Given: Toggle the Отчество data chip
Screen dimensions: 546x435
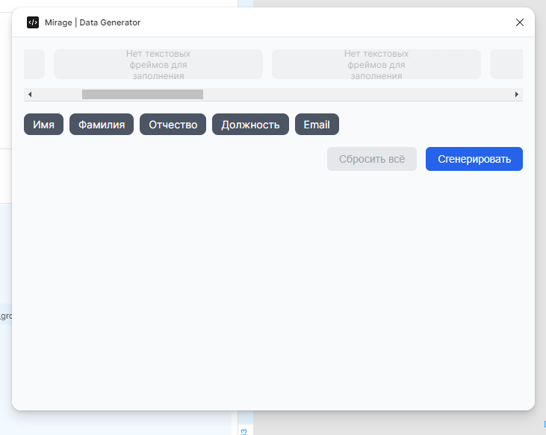Looking at the screenshot, I should (x=173, y=125).
